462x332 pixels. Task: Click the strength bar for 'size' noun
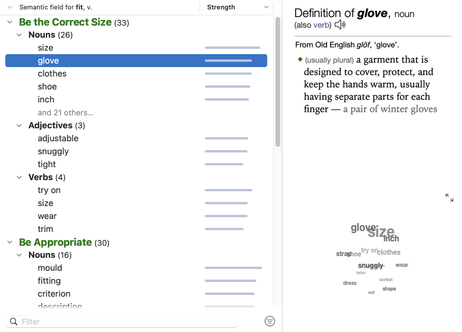pyautogui.click(x=232, y=48)
